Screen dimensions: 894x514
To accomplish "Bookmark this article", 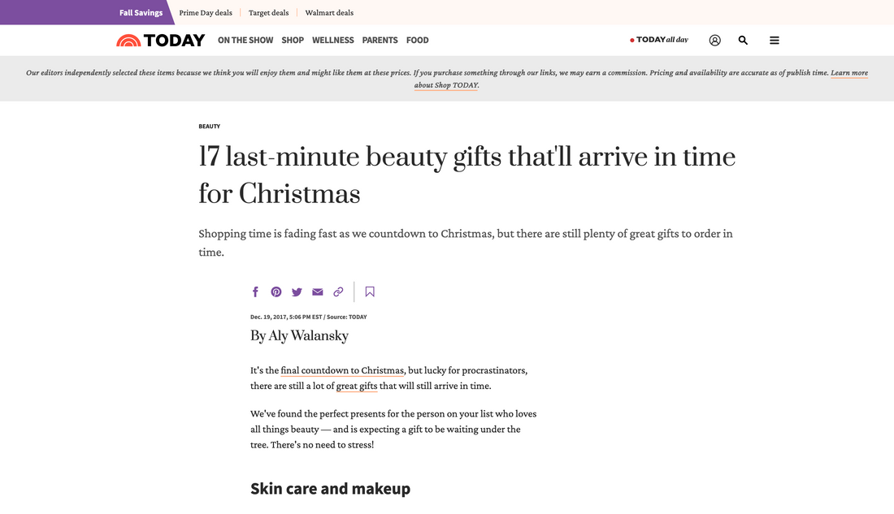I will (370, 292).
